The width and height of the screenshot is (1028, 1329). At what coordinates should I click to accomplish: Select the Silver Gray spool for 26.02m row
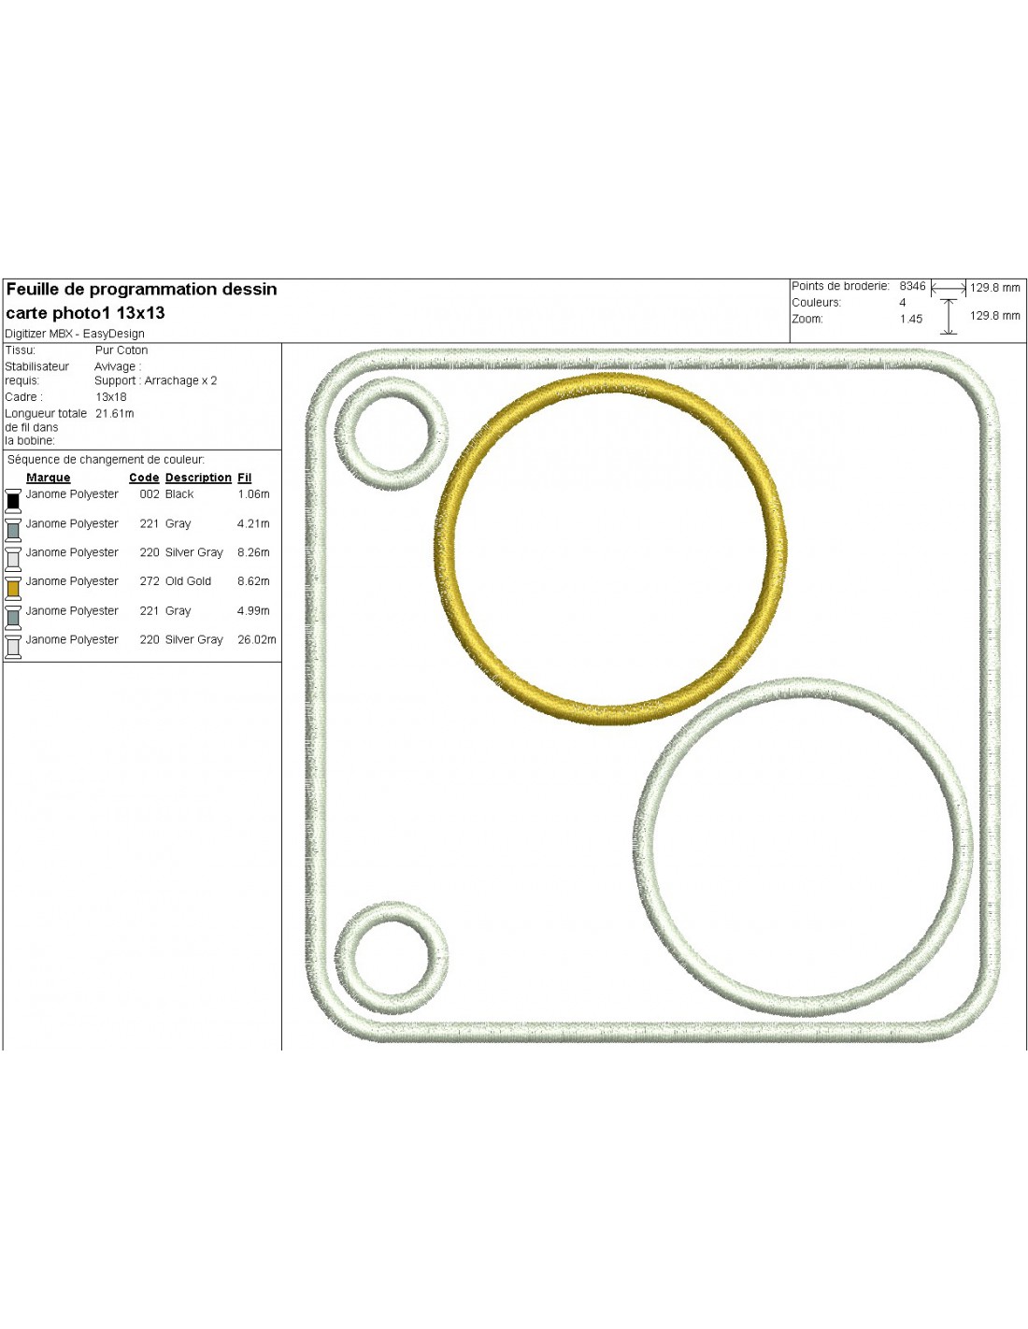pos(13,646)
